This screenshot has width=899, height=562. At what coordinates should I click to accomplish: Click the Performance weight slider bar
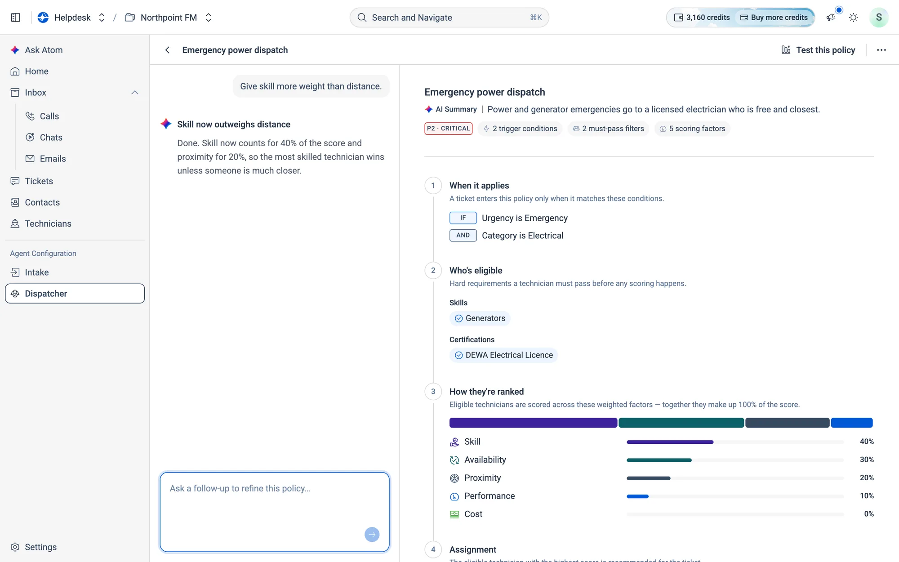click(x=735, y=496)
